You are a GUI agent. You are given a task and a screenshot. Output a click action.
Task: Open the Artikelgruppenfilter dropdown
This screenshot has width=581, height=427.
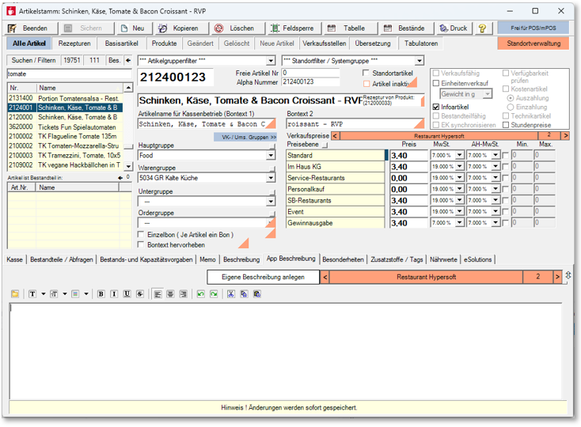271,61
